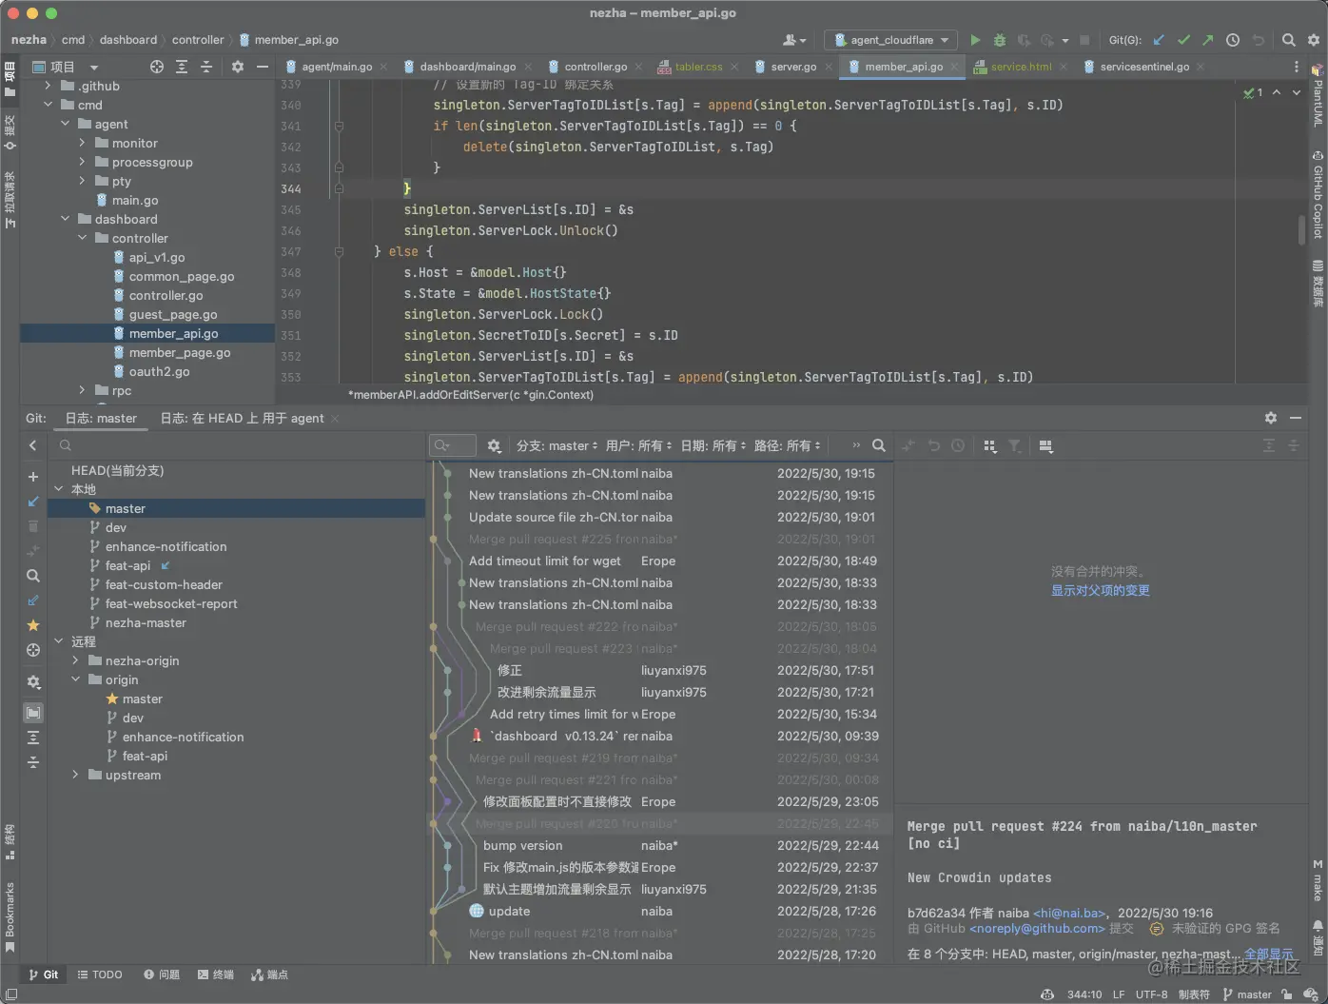
Task: Click the 全部显示 link in commit details
Action: tap(1269, 954)
